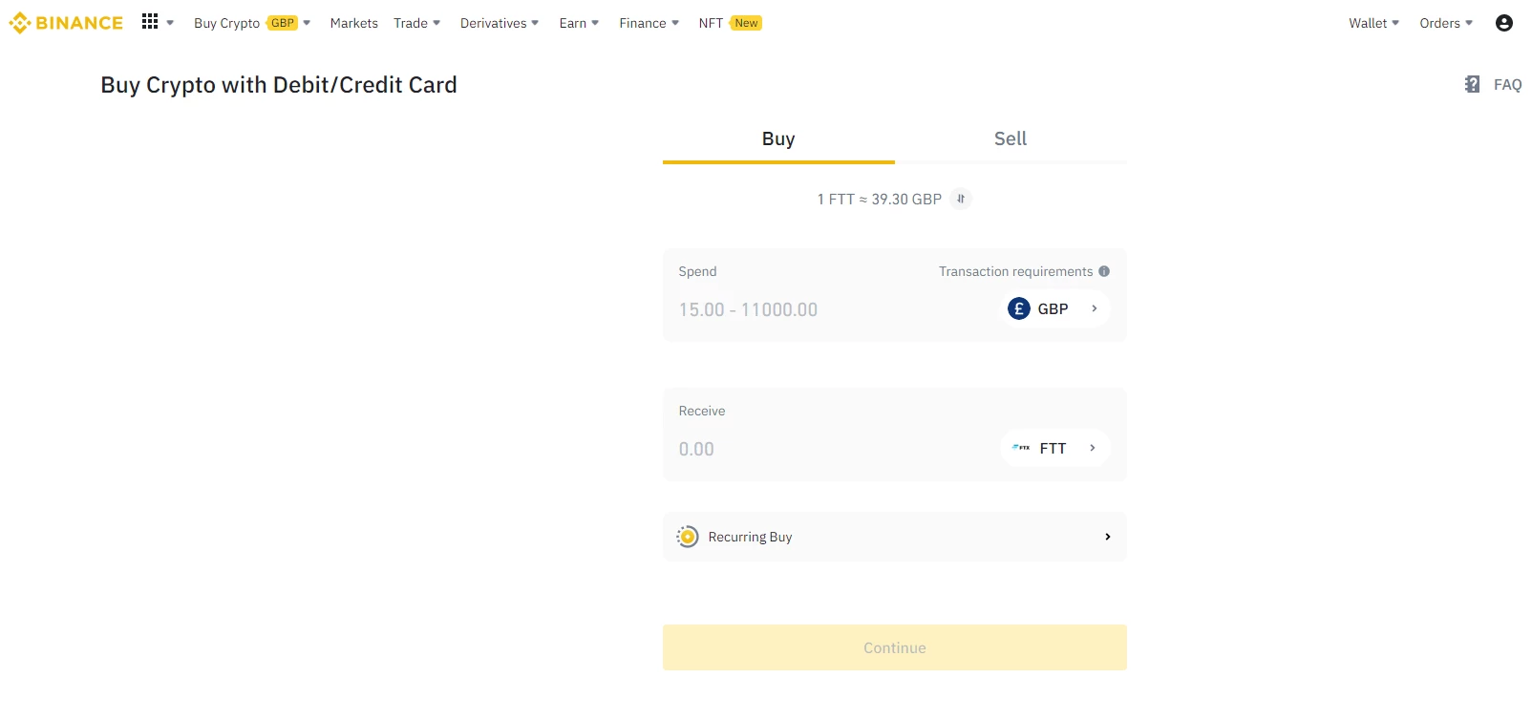The width and height of the screenshot is (1532, 720).
Task: Click the Binance logo
Action: pyautogui.click(x=66, y=23)
